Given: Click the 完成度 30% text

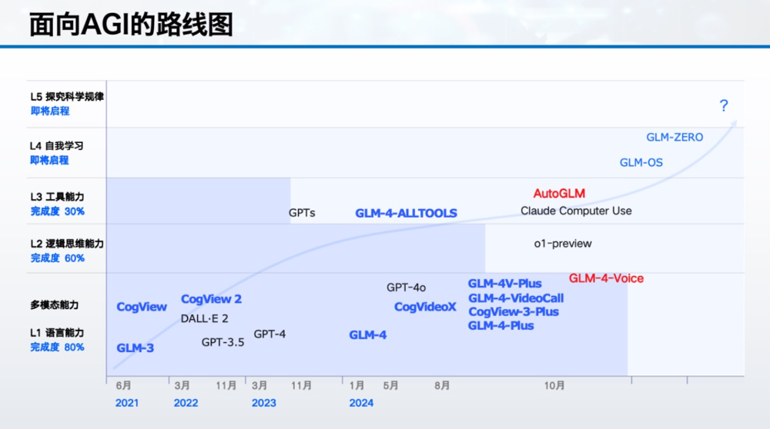Looking at the screenshot, I should pos(58,211).
